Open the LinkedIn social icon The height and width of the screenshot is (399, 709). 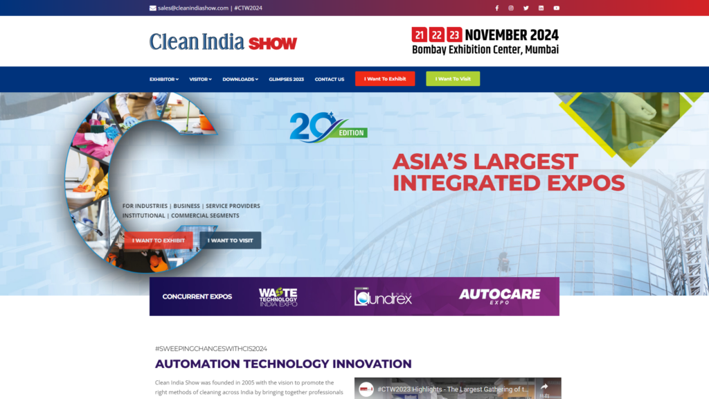541,8
